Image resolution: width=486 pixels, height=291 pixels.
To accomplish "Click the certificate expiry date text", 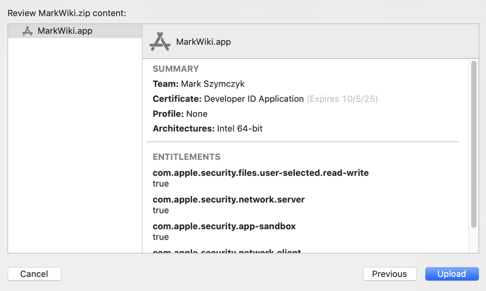I will pos(342,99).
